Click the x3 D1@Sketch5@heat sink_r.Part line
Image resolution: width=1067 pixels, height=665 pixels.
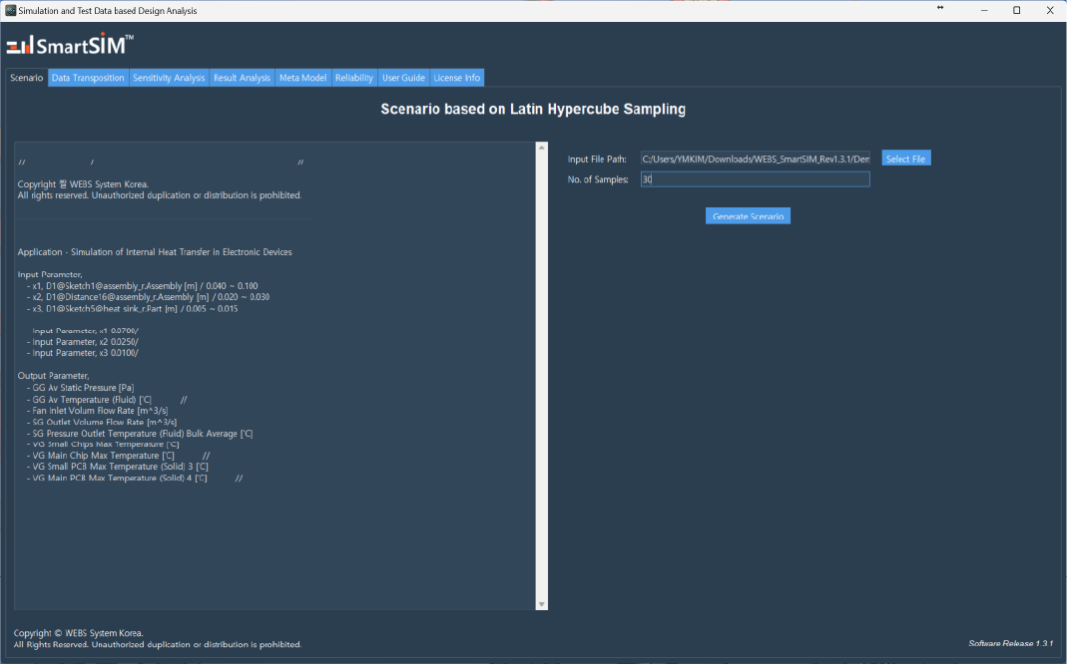(x=132, y=309)
